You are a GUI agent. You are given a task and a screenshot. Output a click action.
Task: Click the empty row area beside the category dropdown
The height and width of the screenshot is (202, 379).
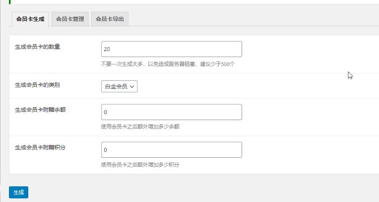click(256, 86)
